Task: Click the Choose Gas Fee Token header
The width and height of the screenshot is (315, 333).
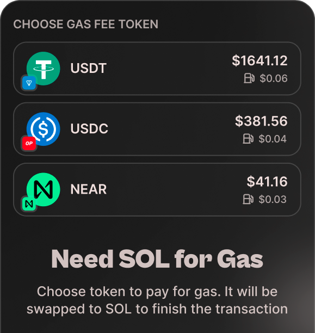Action: click(86, 24)
